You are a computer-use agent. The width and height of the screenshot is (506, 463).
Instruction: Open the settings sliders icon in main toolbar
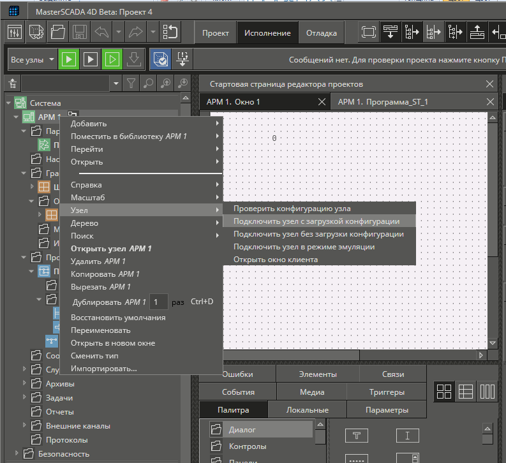(15, 33)
